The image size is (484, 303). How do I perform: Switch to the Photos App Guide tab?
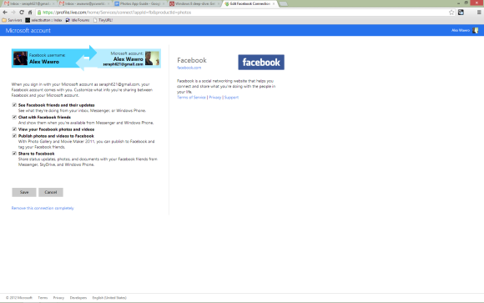[140, 3]
